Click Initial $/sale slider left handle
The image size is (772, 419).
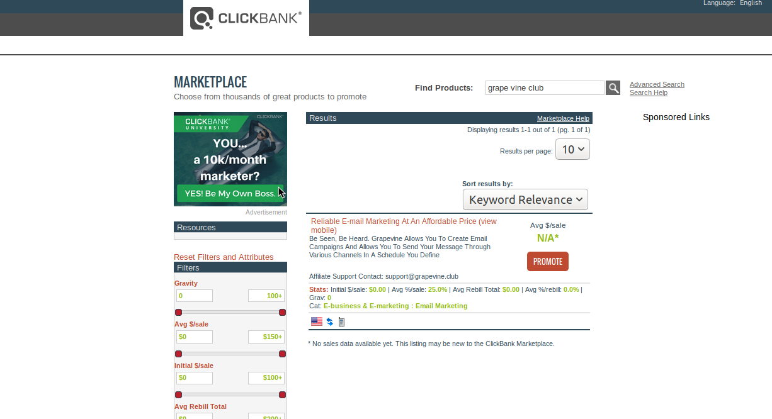178,394
